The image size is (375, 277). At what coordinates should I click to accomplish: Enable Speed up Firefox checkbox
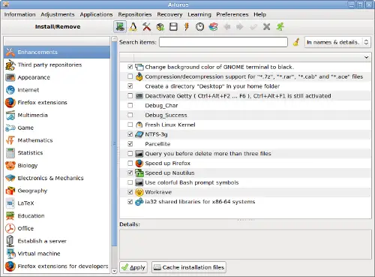coord(130,163)
